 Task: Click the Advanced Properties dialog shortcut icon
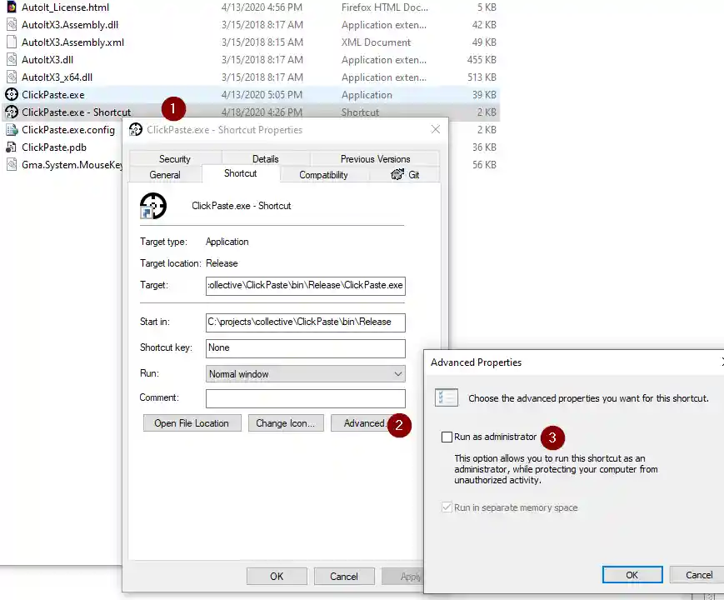[x=446, y=397]
